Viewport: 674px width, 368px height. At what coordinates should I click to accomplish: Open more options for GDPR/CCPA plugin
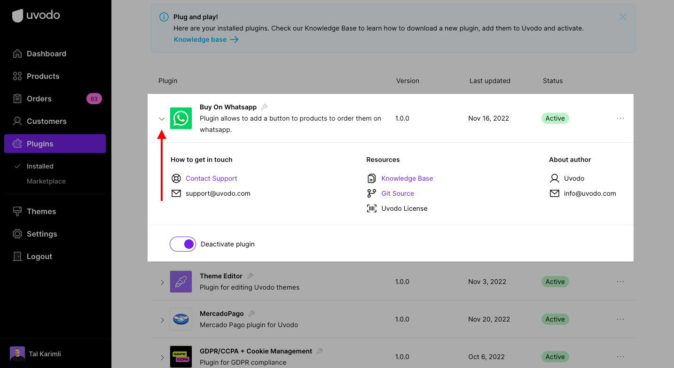point(620,357)
